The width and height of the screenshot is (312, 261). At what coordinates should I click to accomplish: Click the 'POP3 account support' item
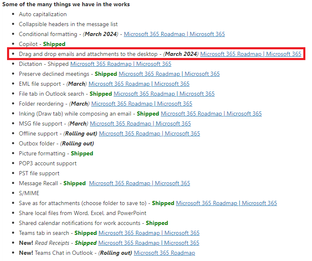point(48,163)
